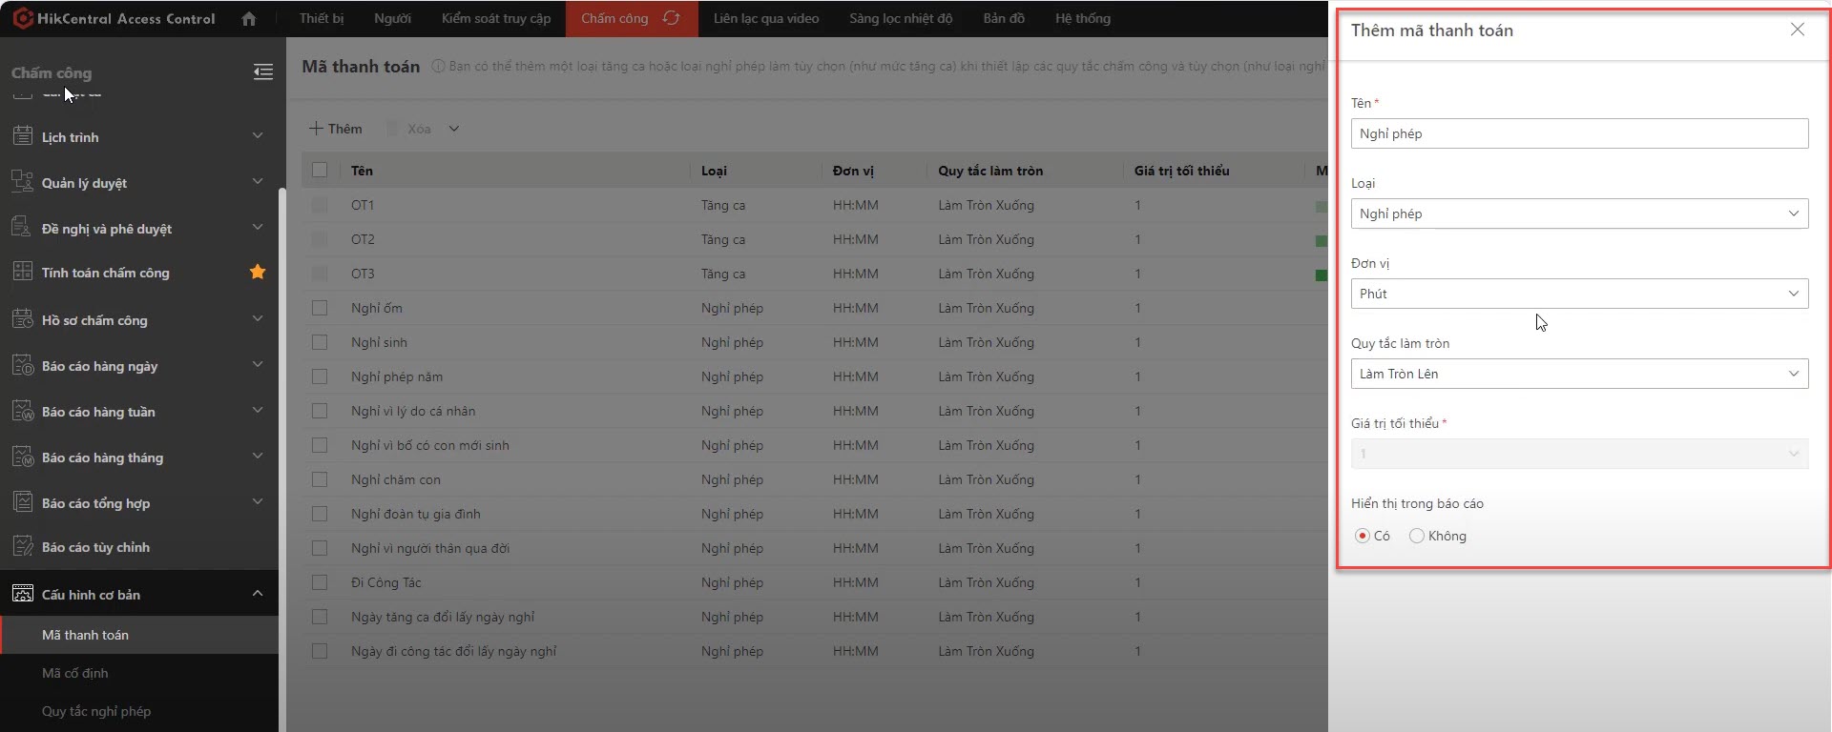Image resolution: width=1832 pixels, height=732 pixels.
Task: Click the Thêm button above the table
Action: 336,129
